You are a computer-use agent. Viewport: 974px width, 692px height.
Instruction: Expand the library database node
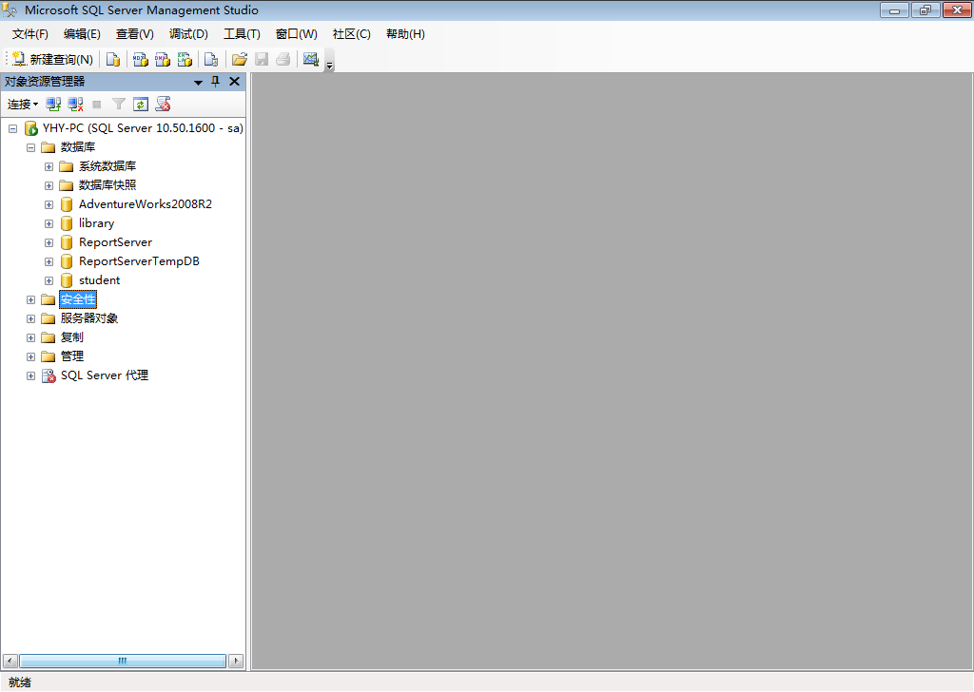coord(49,224)
